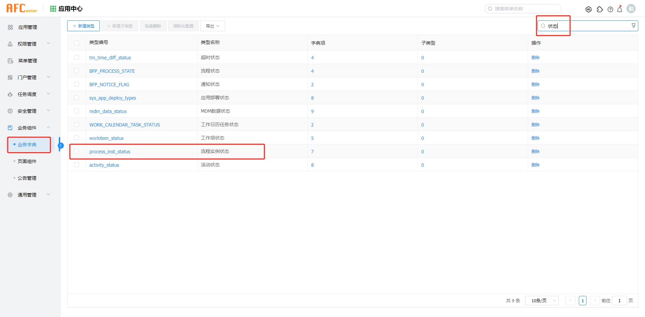The height and width of the screenshot is (317, 645).
Task: Switch to 页面组件 in the sidebar
Action: pyautogui.click(x=27, y=161)
